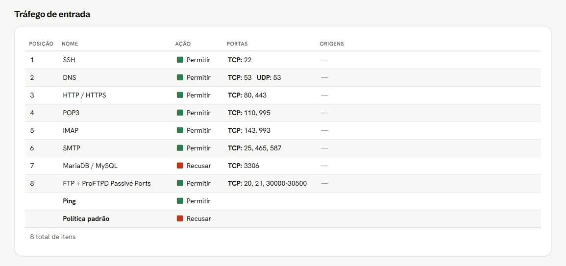
Task: Select the IMAP rule name
Action: 71,131
